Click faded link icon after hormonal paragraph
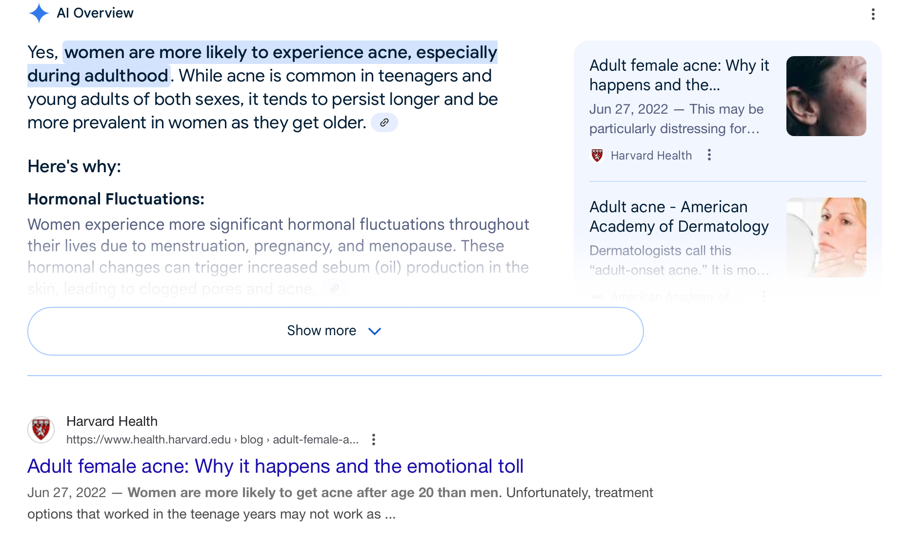Viewport: 903px width, 541px height. click(x=335, y=288)
